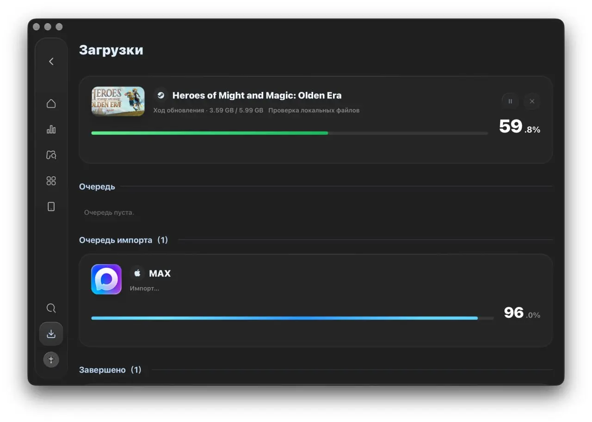Click the "Очередь пуста." message
Image resolution: width=592 pixels, height=422 pixels.
click(109, 213)
